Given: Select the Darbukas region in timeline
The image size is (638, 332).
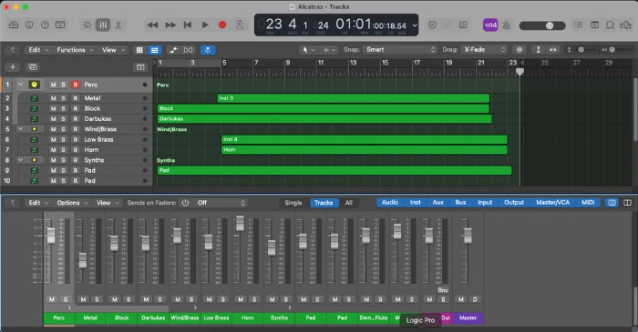Looking at the screenshot, I should (x=324, y=119).
